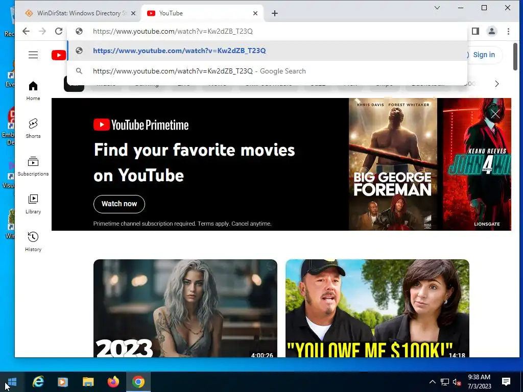
Task: Open the Windows Start menu
Action: 12,382
